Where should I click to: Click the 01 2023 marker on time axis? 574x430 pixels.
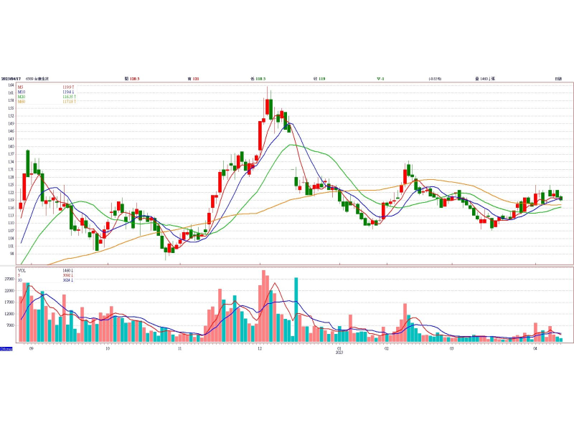point(338,350)
